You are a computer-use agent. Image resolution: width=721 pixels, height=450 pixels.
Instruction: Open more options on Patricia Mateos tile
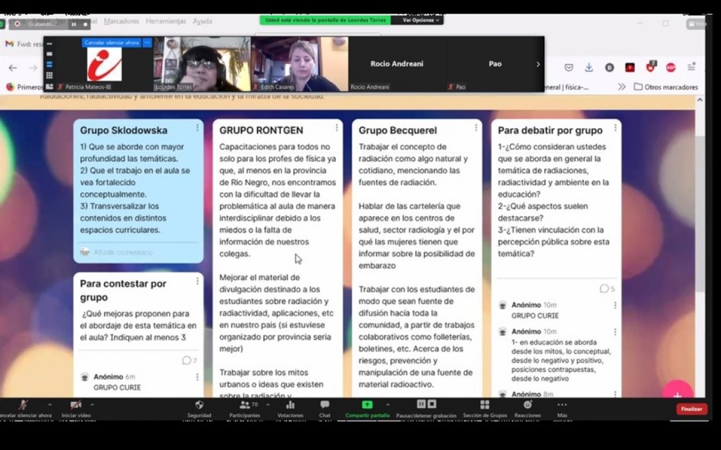[x=147, y=43]
